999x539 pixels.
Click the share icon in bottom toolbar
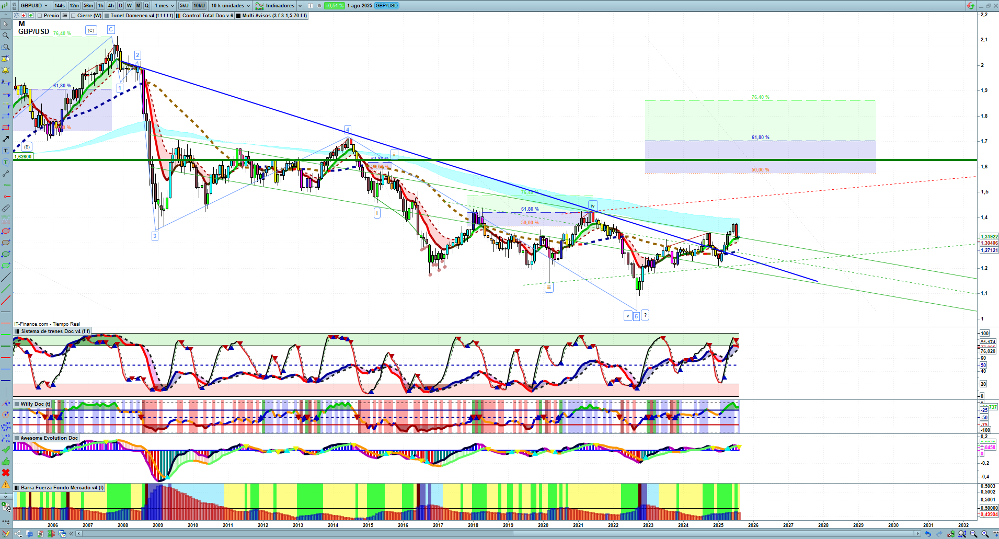point(18,534)
